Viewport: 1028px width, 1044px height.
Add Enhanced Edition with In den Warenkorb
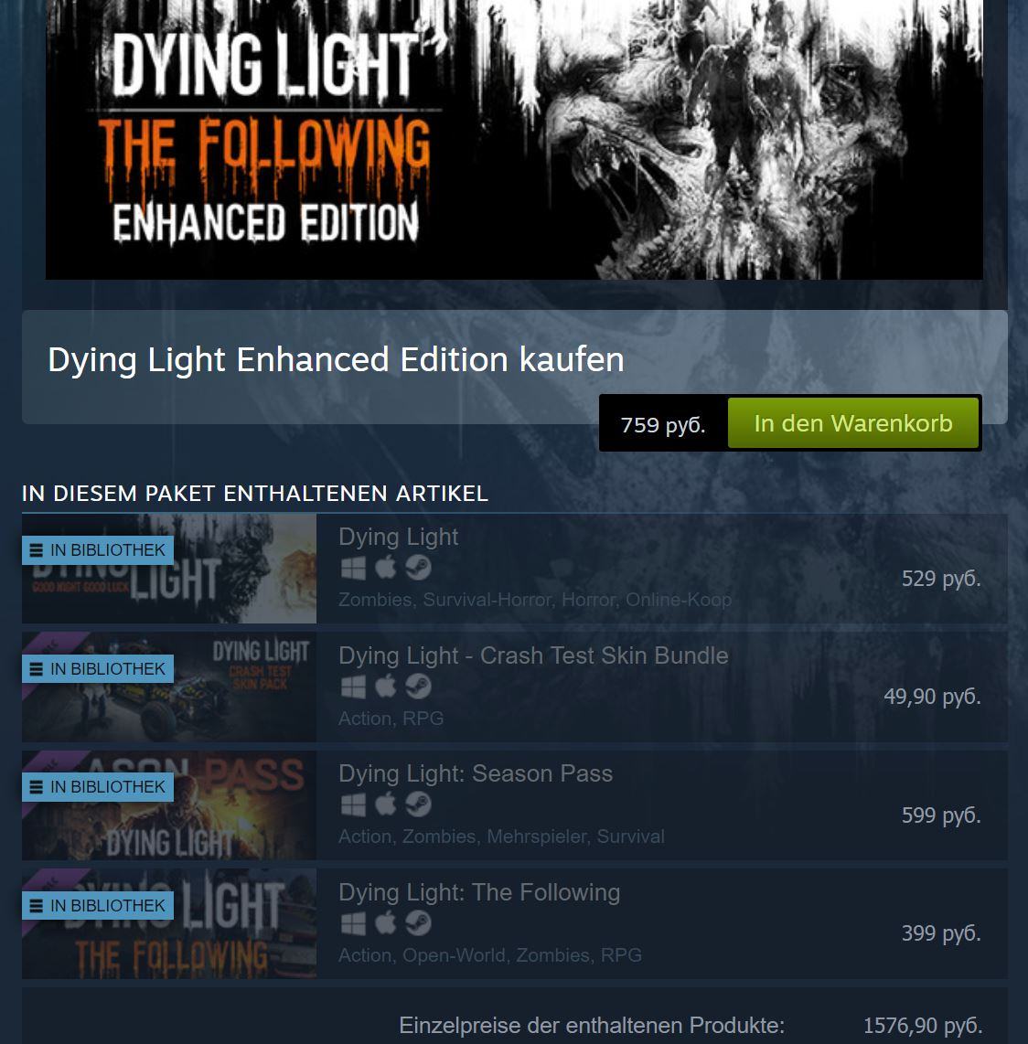click(x=852, y=423)
